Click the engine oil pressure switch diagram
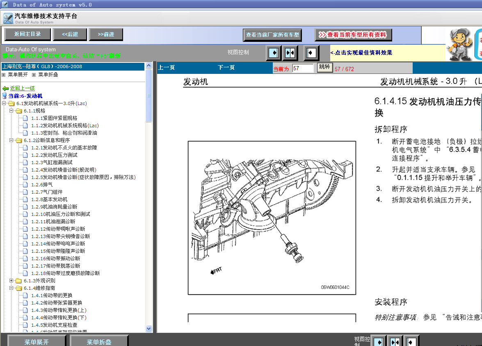 coord(272,218)
